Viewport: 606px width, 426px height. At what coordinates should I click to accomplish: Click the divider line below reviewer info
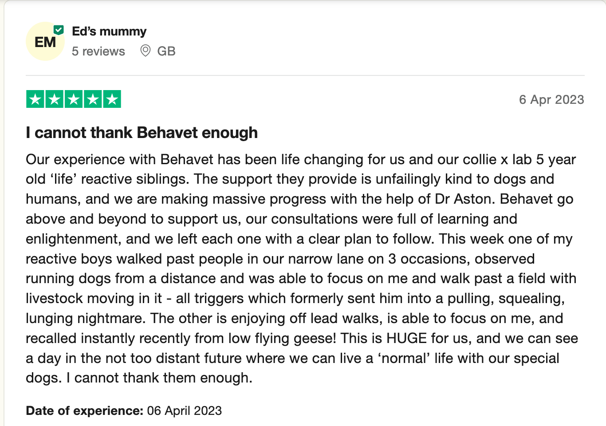coord(305,75)
